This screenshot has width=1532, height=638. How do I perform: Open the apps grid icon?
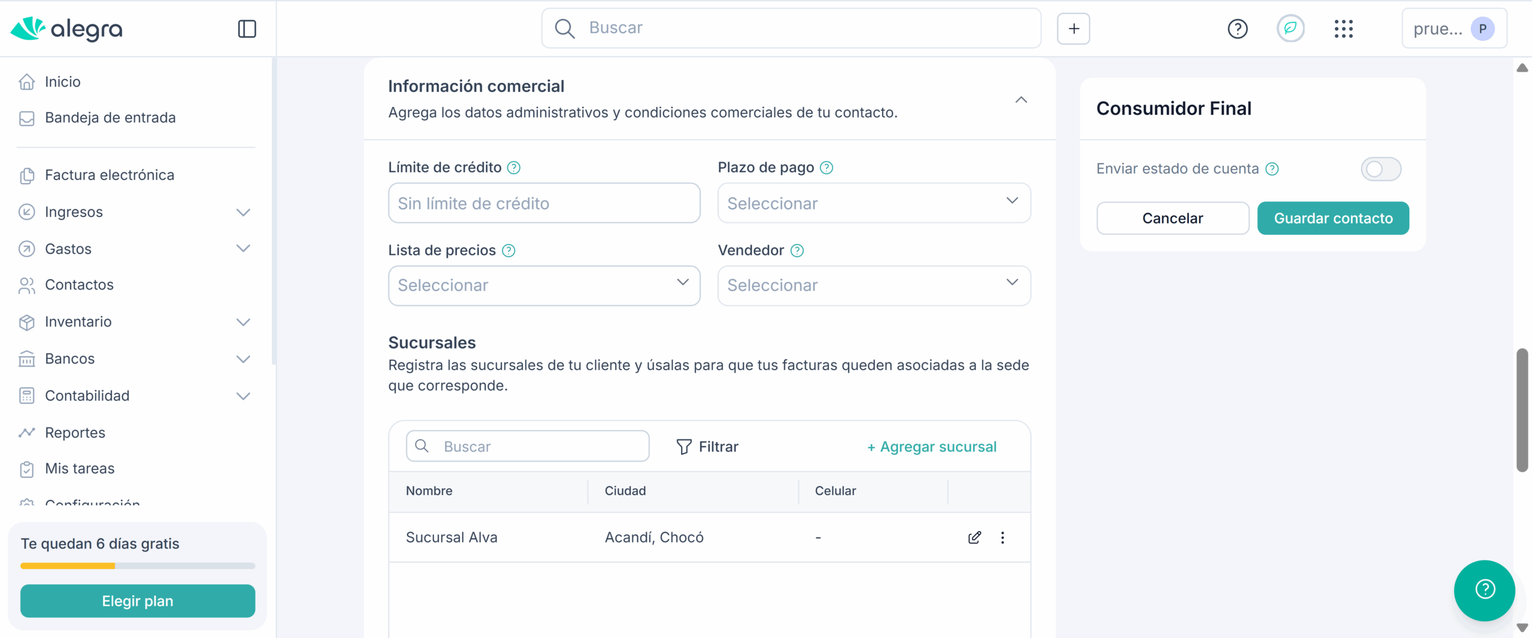click(x=1343, y=29)
